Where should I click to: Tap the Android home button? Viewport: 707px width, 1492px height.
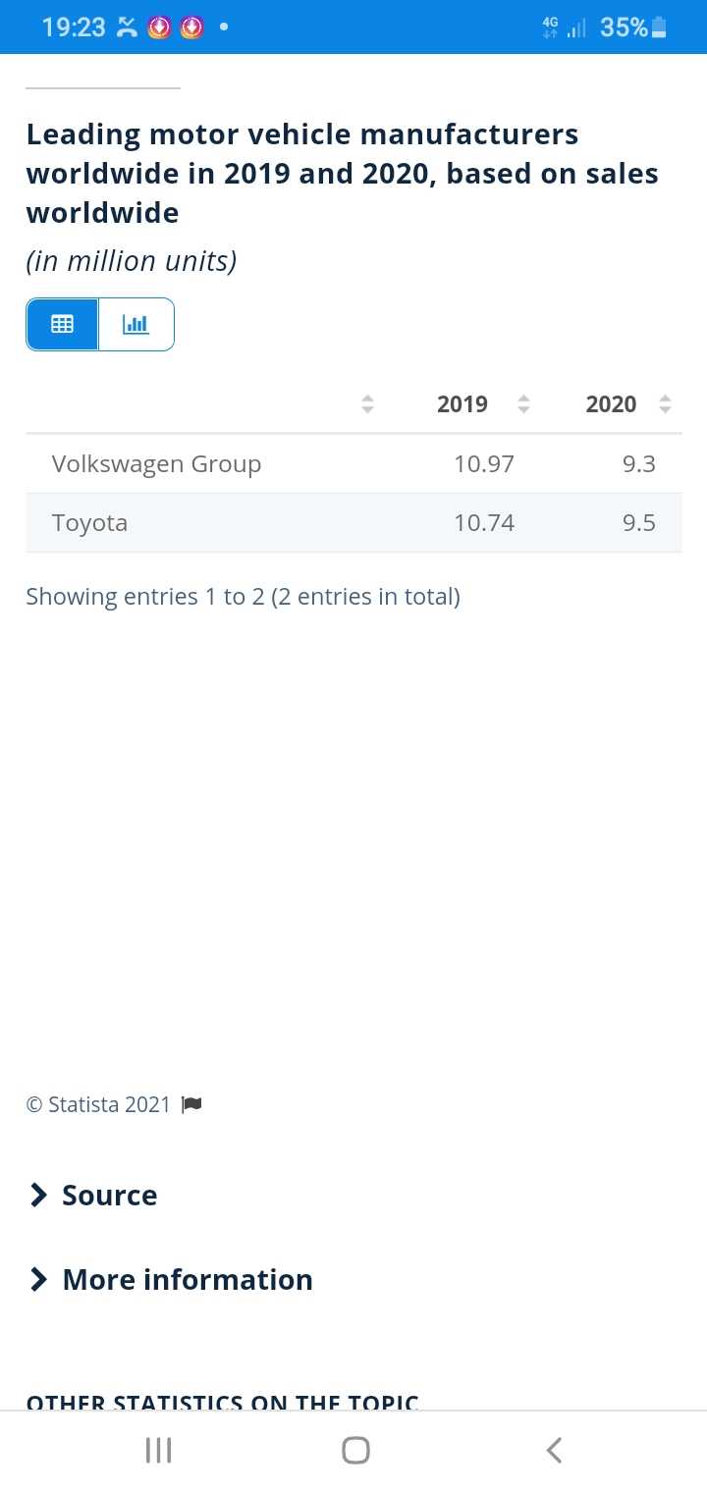(x=355, y=1451)
